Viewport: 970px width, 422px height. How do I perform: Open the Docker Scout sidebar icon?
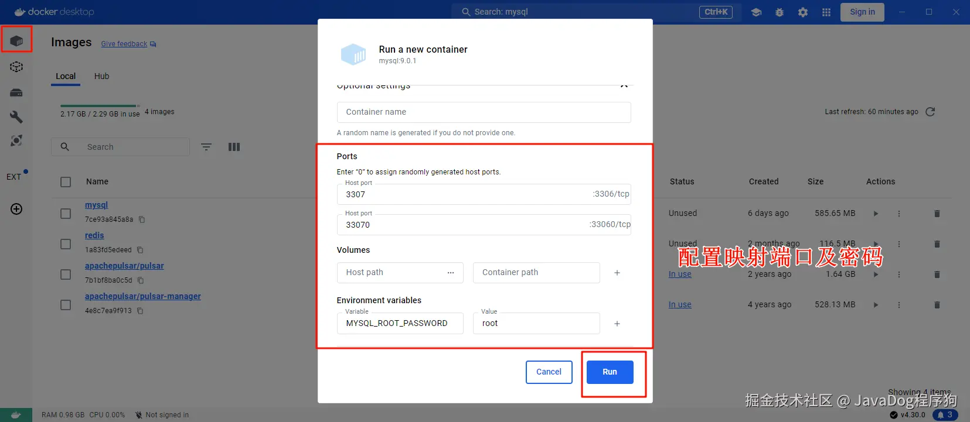16,140
